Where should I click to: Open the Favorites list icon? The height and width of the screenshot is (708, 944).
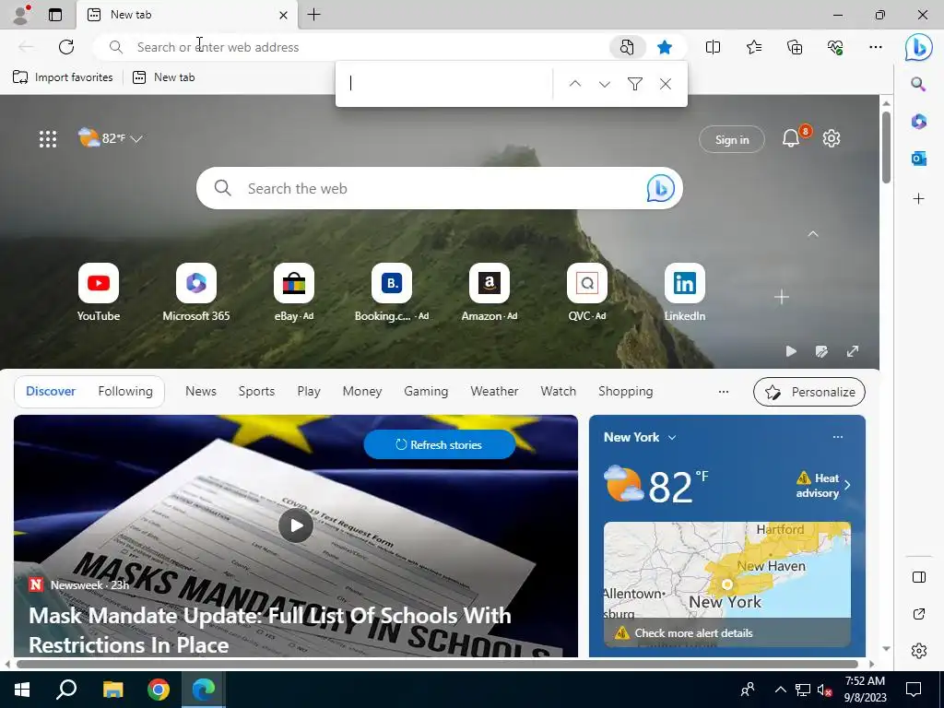754,47
